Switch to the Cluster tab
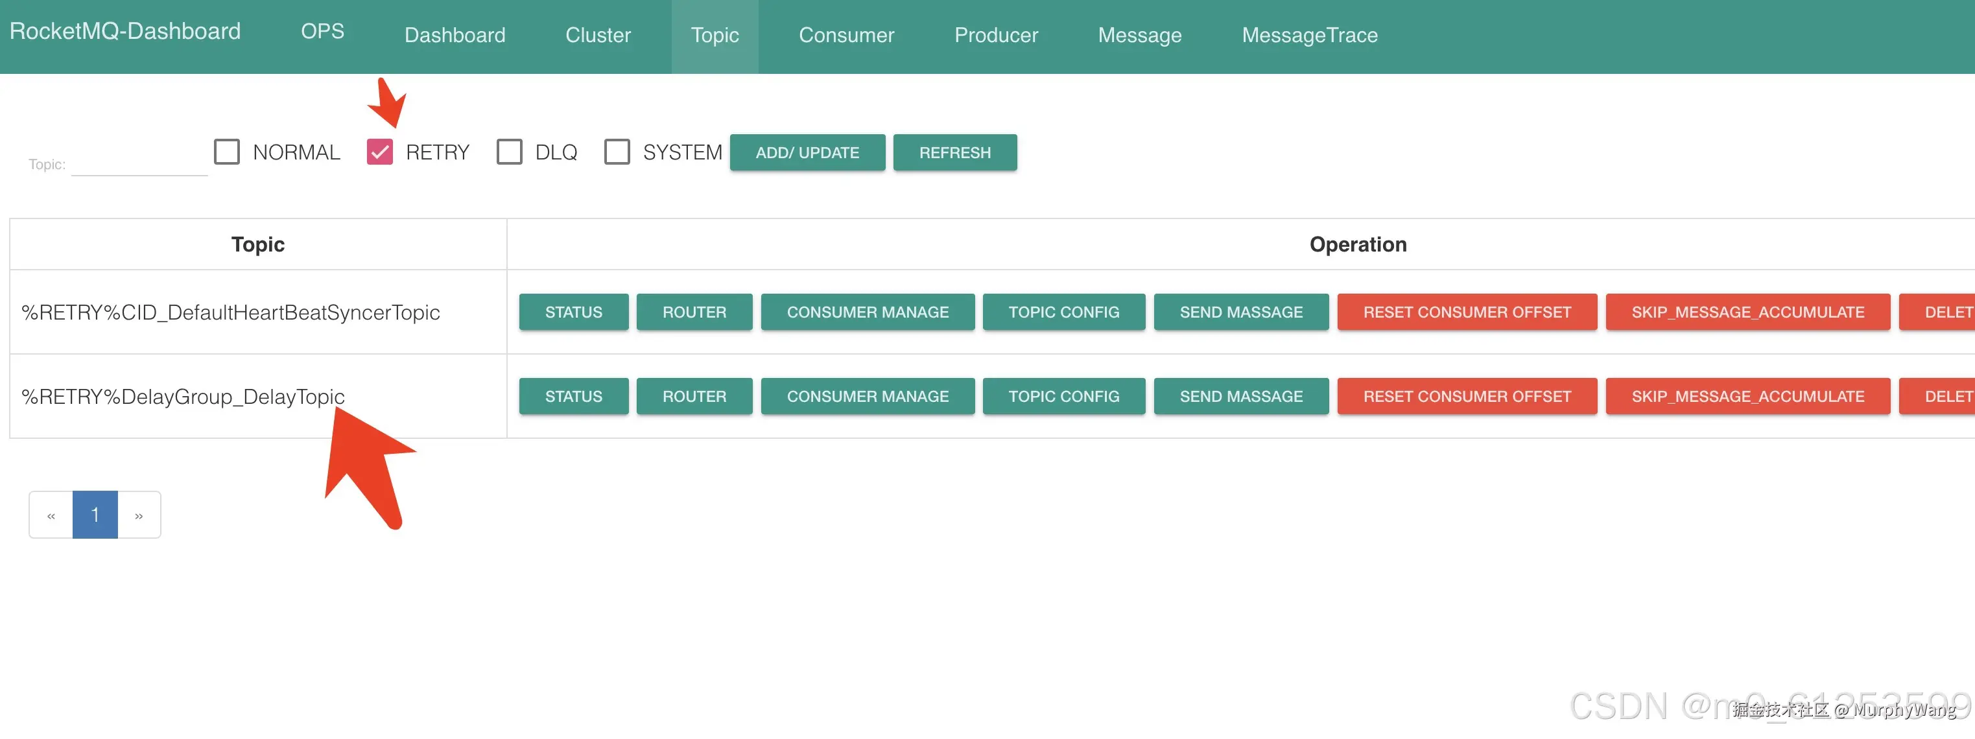 point(597,35)
